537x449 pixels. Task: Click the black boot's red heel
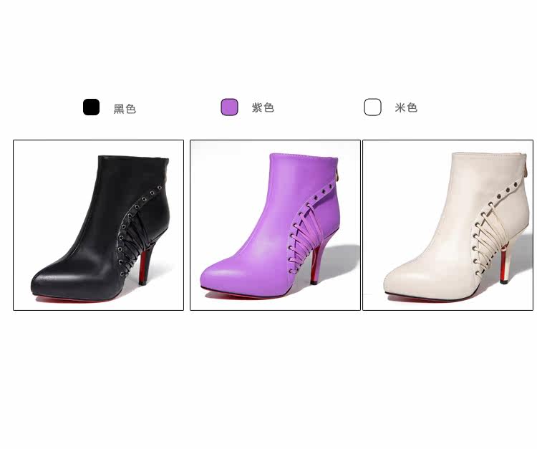pos(145,266)
